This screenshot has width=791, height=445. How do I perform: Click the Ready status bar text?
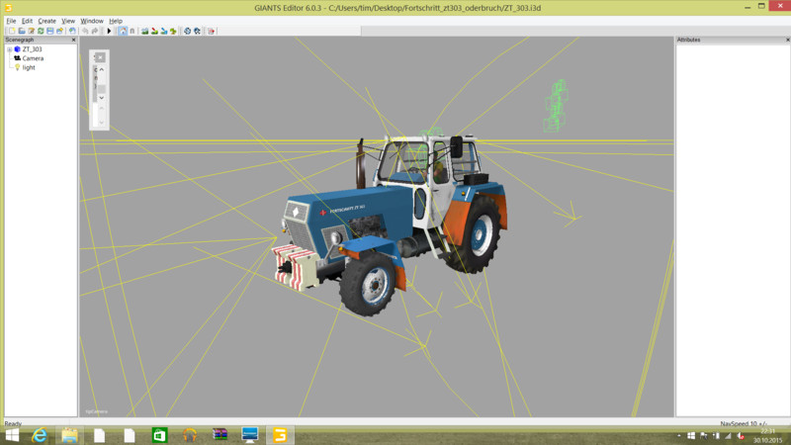(13, 423)
